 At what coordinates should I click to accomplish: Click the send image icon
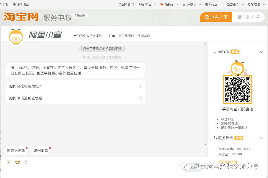(26, 162)
